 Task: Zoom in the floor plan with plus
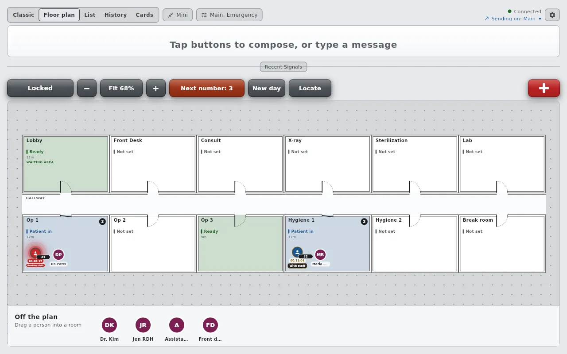point(156,88)
